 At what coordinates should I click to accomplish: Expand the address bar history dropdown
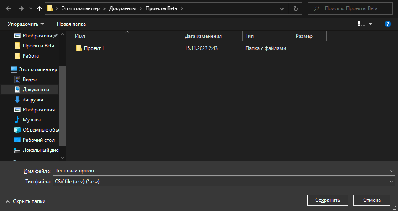pos(281,8)
